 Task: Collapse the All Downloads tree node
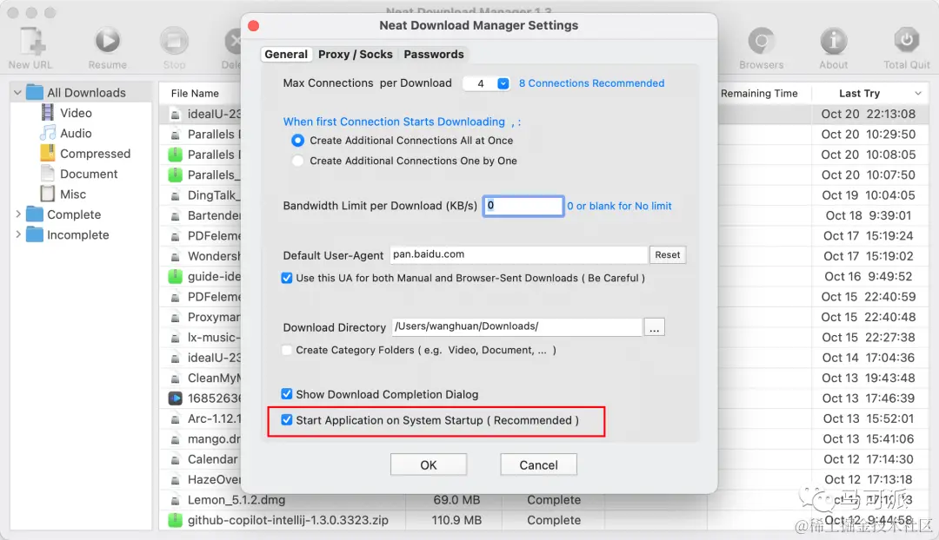coord(17,93)
